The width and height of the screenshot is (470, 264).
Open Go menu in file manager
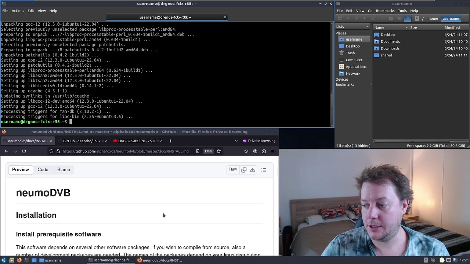pyautogui.click(x=370, y=11)
